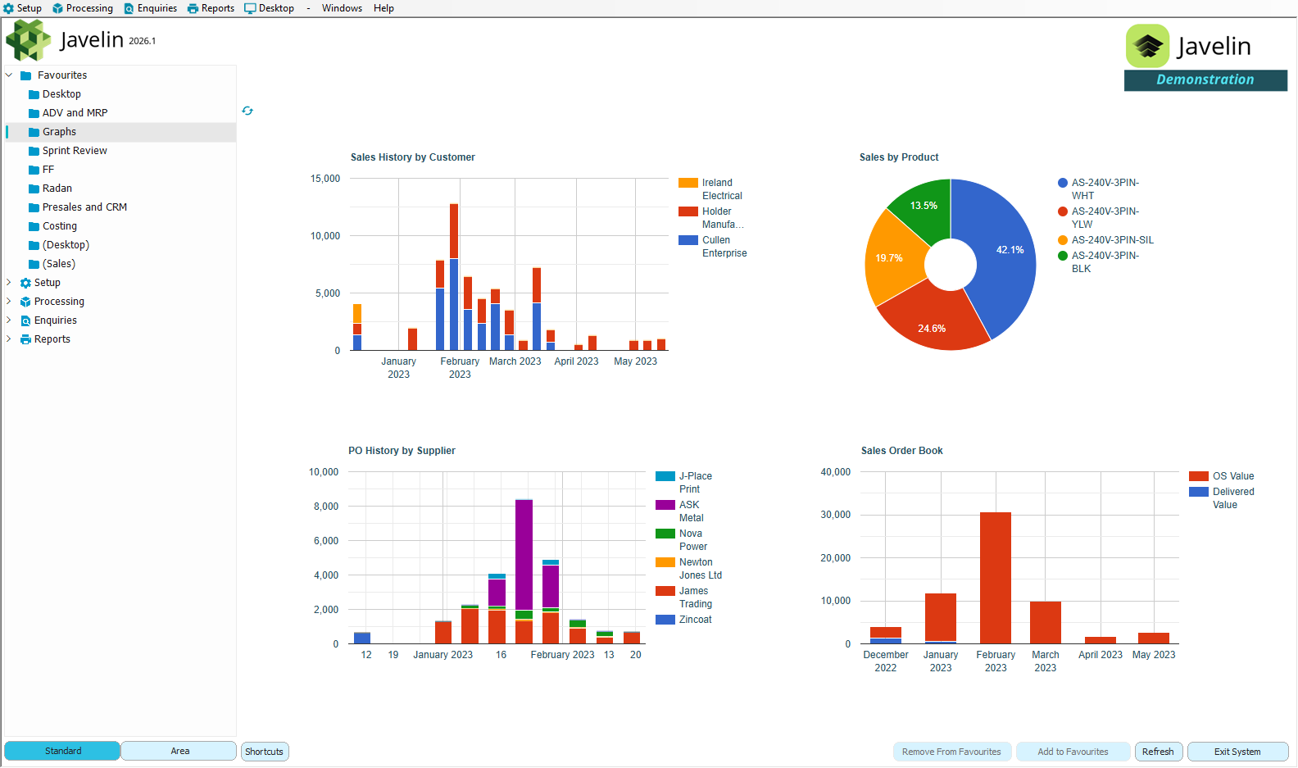The height and width of the screenshot is (768, 1298).
Task: Click the Refresh button
Action: 1158,752
